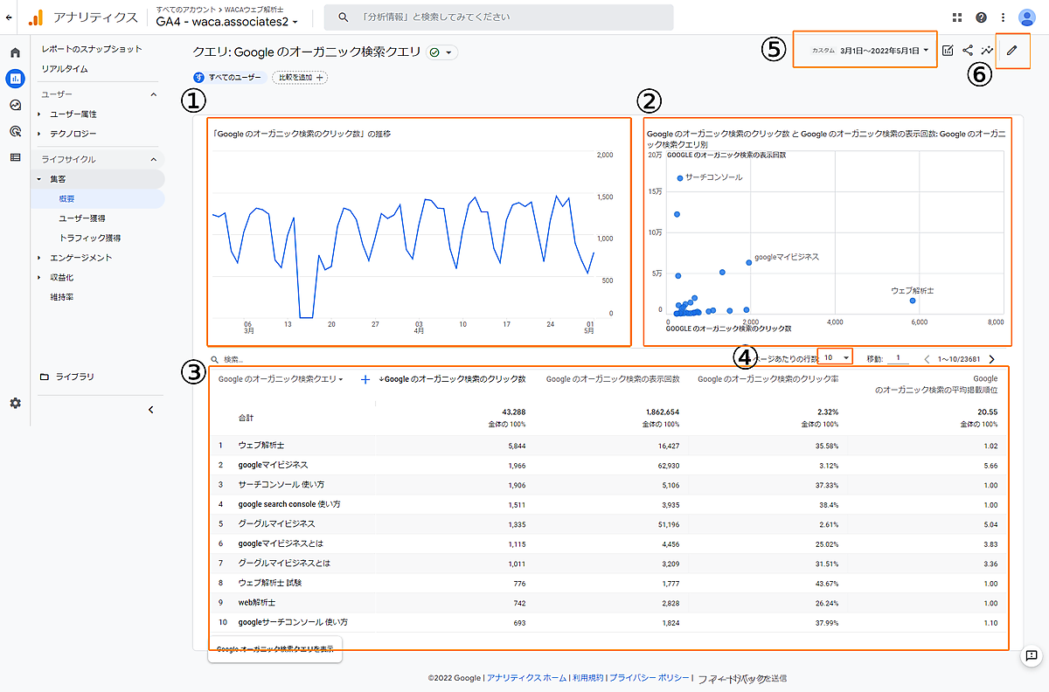Screen dimensions: 1049x692
Task: Open rows per page dropdown
Action: [x=836, y=358]
